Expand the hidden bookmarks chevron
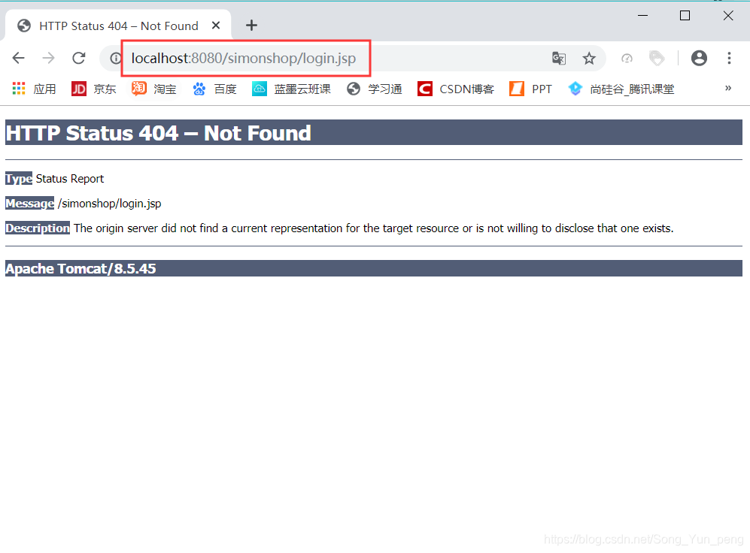The height and width of the screenshot is (553, 750). [x=728, y=88]
